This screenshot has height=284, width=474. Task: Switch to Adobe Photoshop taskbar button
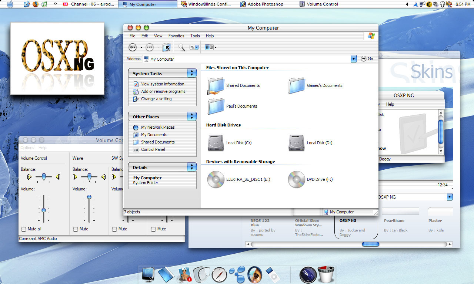263,4
